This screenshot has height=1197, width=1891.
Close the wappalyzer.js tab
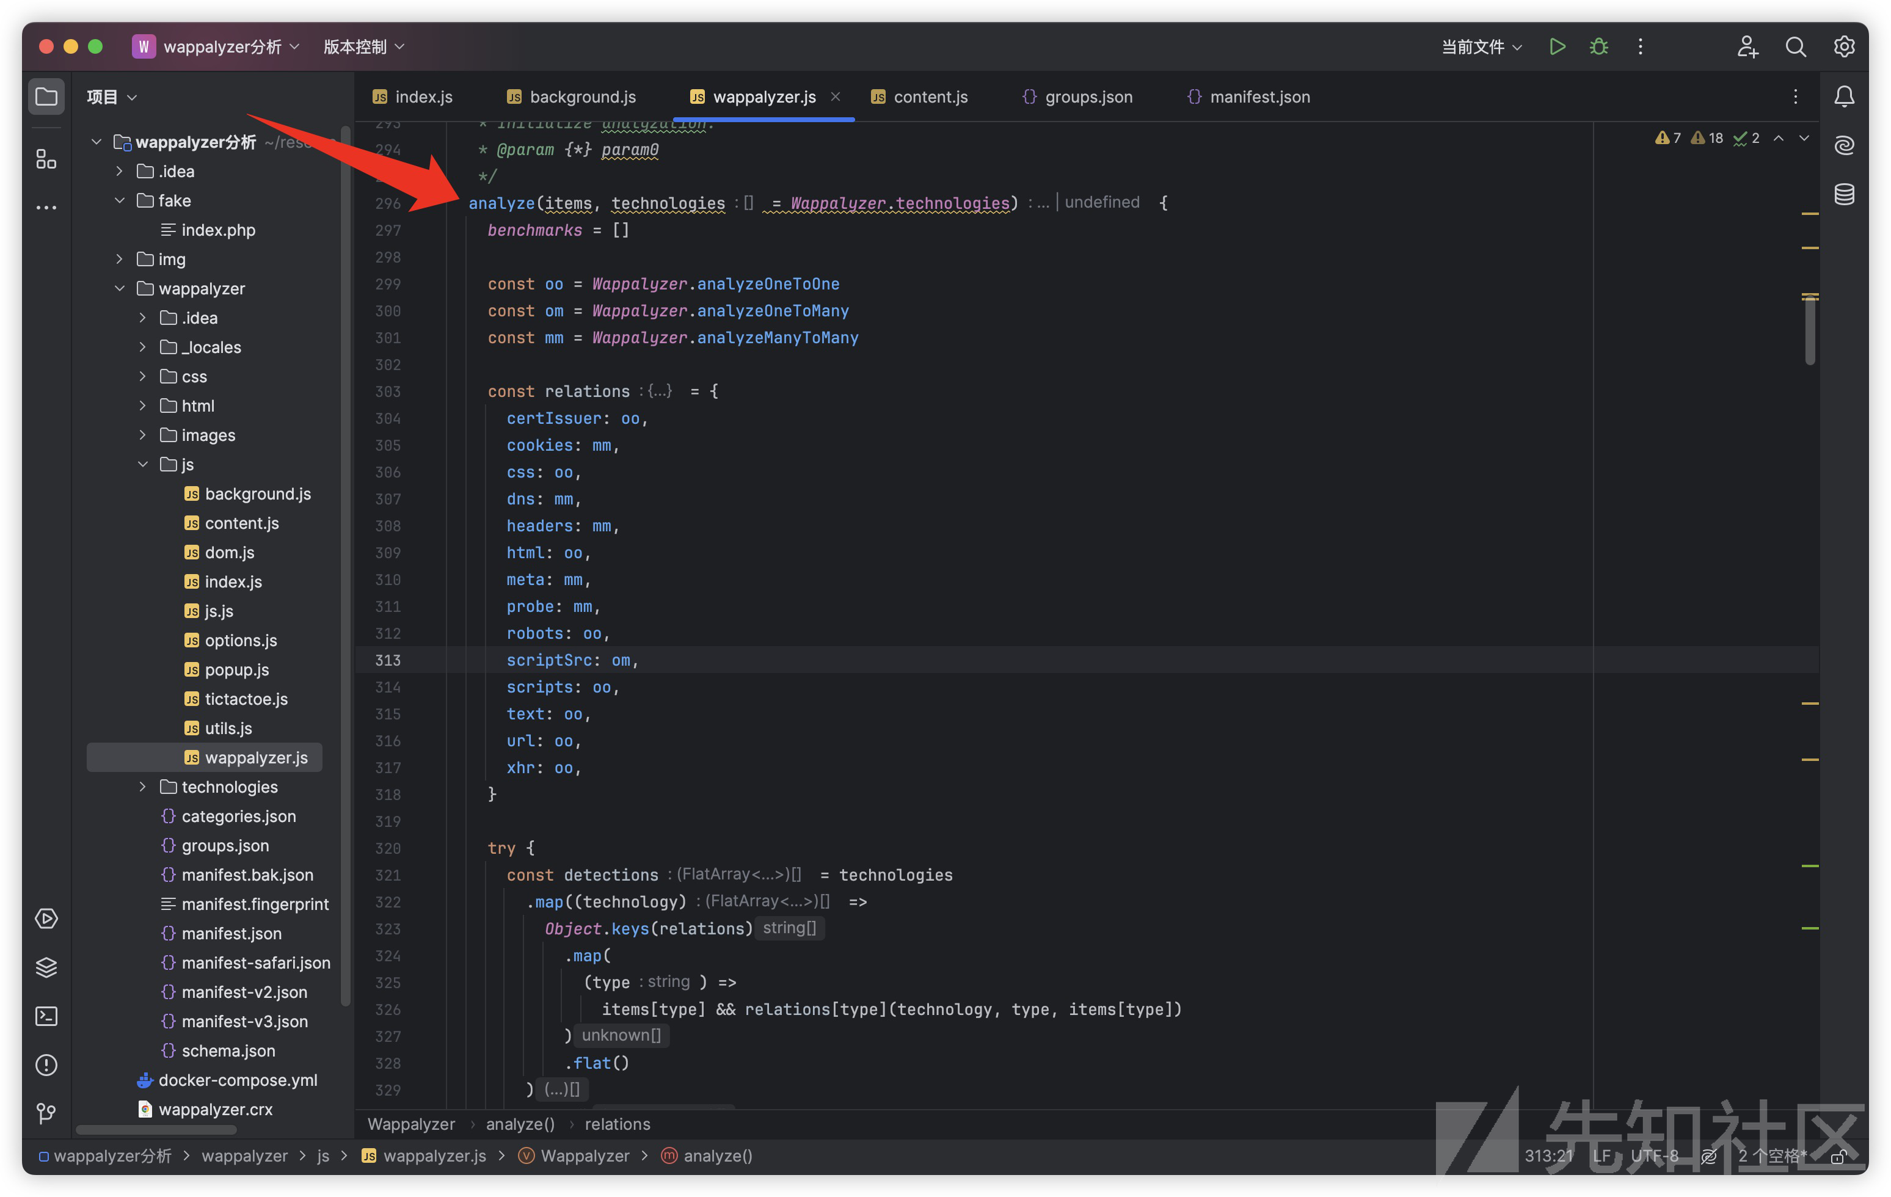pyautogui.click(x=836, y=96)
